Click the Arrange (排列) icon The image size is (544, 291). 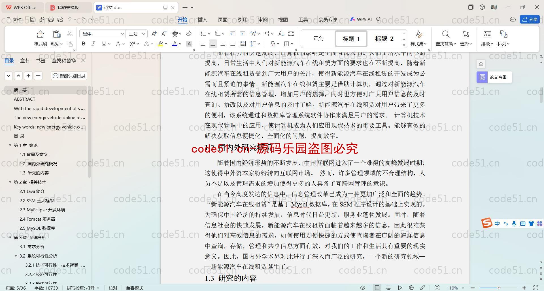pyautogui.click(x=503, y=34)
